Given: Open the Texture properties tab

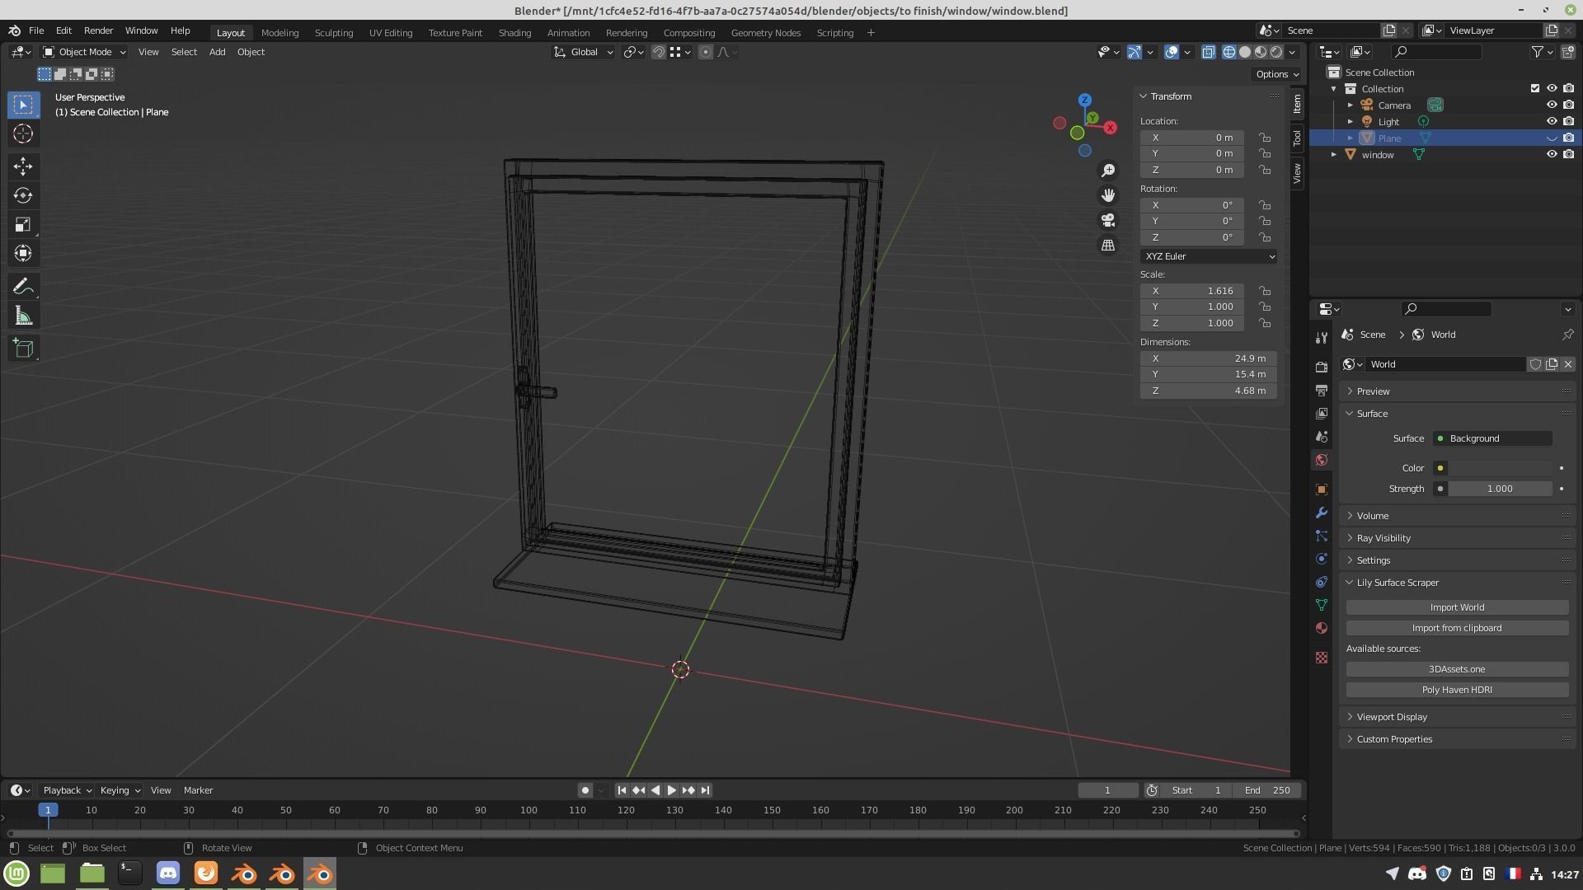Looking at the screenshot, I should click(1322, 658).
